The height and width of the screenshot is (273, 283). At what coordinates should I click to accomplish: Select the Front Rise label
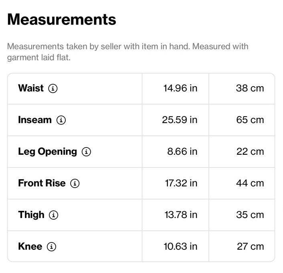(42, 183)
